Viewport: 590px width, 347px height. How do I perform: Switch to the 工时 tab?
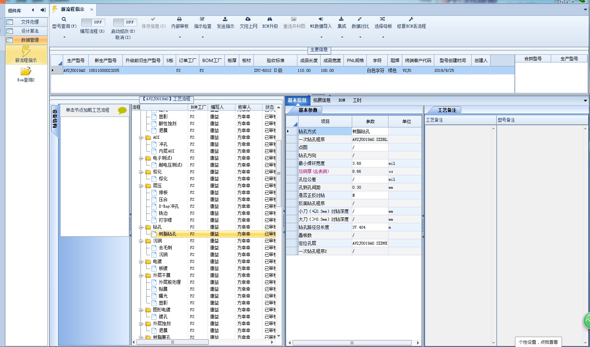tap(357, 101)
